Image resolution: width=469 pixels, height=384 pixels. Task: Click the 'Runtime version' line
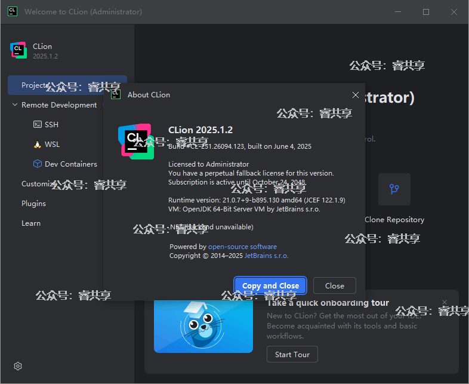click(x=257, y=200)
